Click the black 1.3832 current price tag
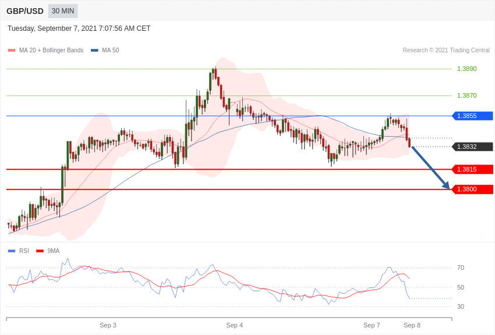 (x=473, y=147)
